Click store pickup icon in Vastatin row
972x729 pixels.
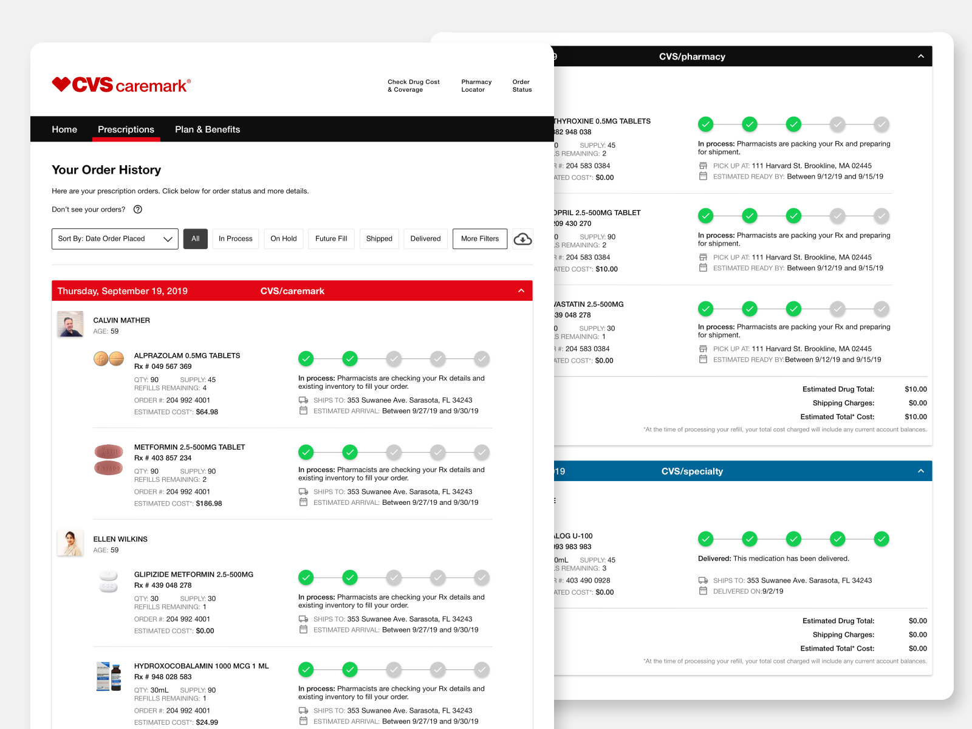(x=703, y=349)
